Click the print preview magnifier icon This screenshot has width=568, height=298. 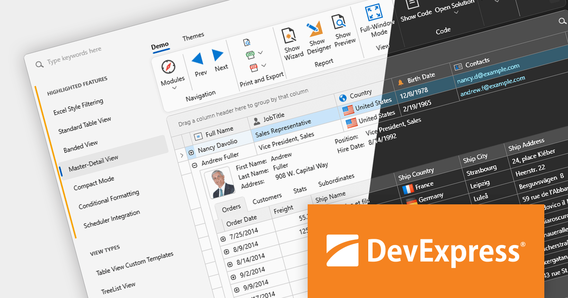247,43
